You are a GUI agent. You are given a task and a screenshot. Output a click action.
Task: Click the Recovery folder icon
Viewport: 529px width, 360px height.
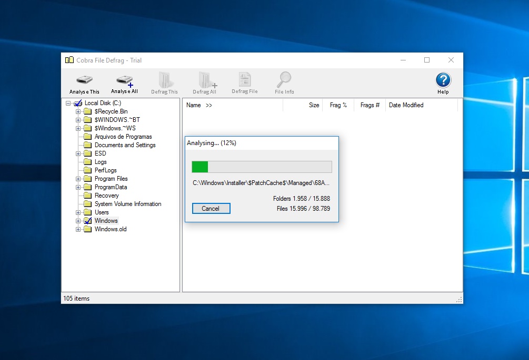tap(88, 196)
